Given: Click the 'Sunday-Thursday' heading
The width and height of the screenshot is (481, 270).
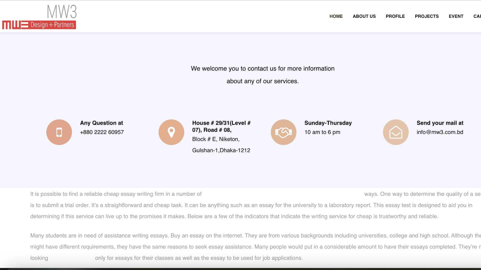Looking at the screenshot, I should [x=328, y=123].
